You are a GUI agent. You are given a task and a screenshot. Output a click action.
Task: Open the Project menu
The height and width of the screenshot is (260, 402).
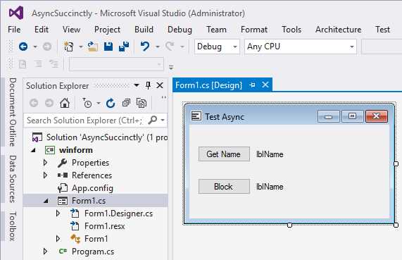click(x=107, y=30)
